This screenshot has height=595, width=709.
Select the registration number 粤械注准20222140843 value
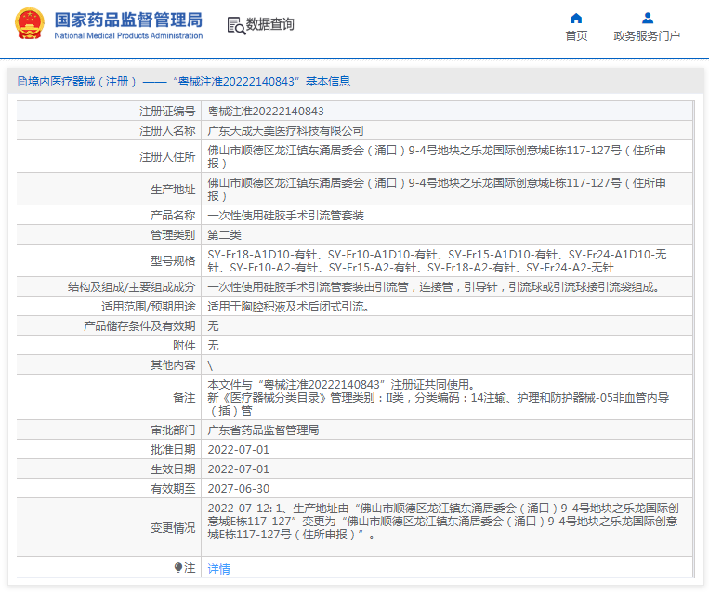[266, 112]
